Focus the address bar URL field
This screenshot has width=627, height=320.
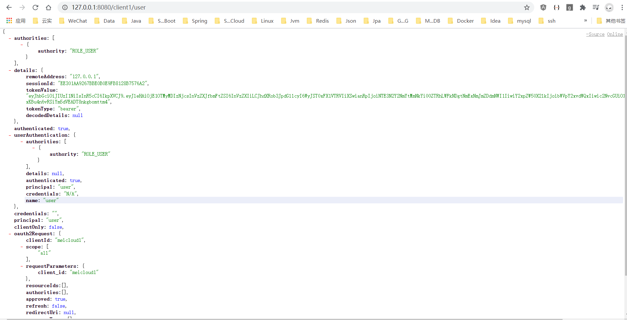pos(296,7)
